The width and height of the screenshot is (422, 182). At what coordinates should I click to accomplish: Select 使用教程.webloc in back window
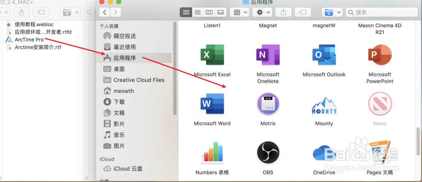[x=34, y=24]
